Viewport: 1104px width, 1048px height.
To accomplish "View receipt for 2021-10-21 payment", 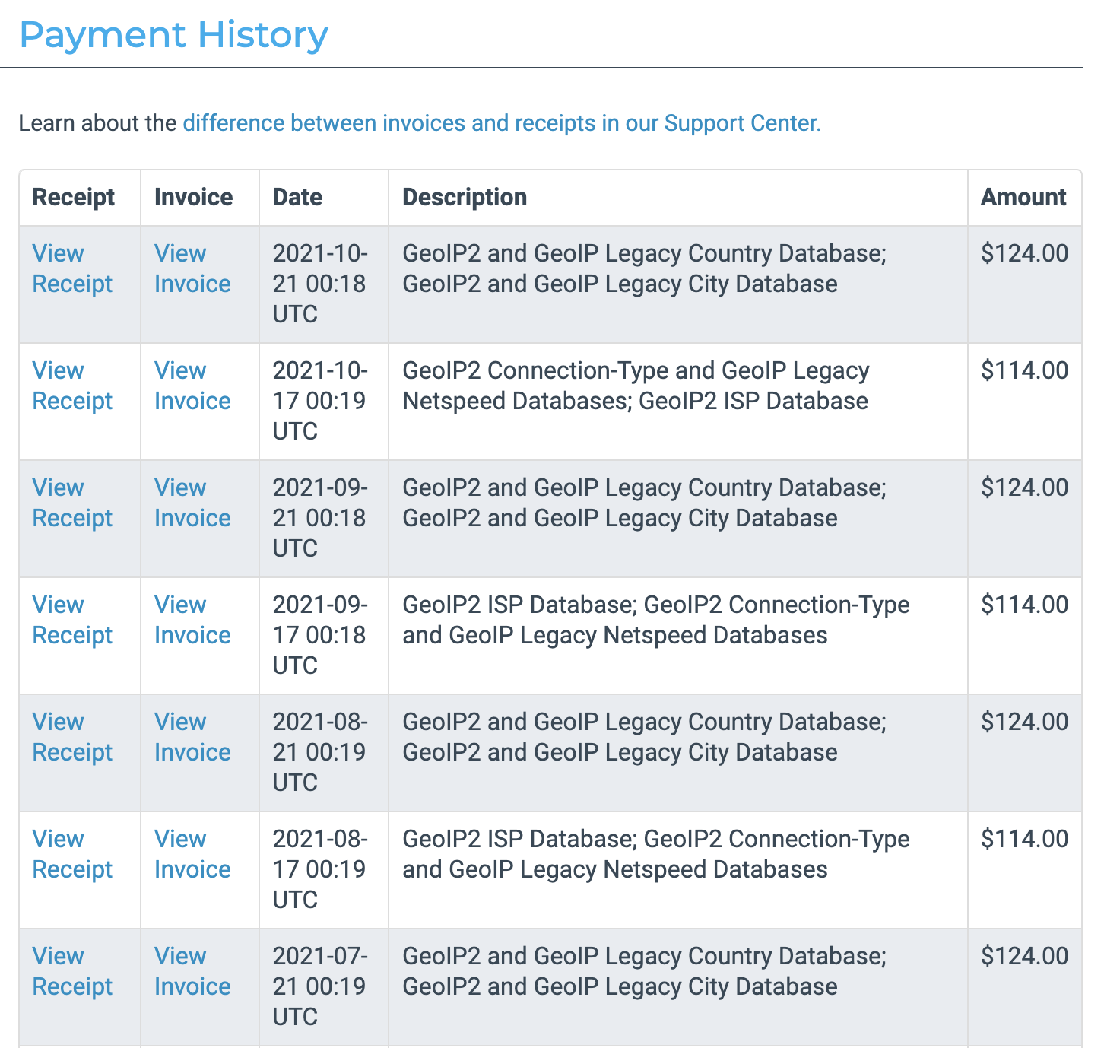I will (72, 268).
